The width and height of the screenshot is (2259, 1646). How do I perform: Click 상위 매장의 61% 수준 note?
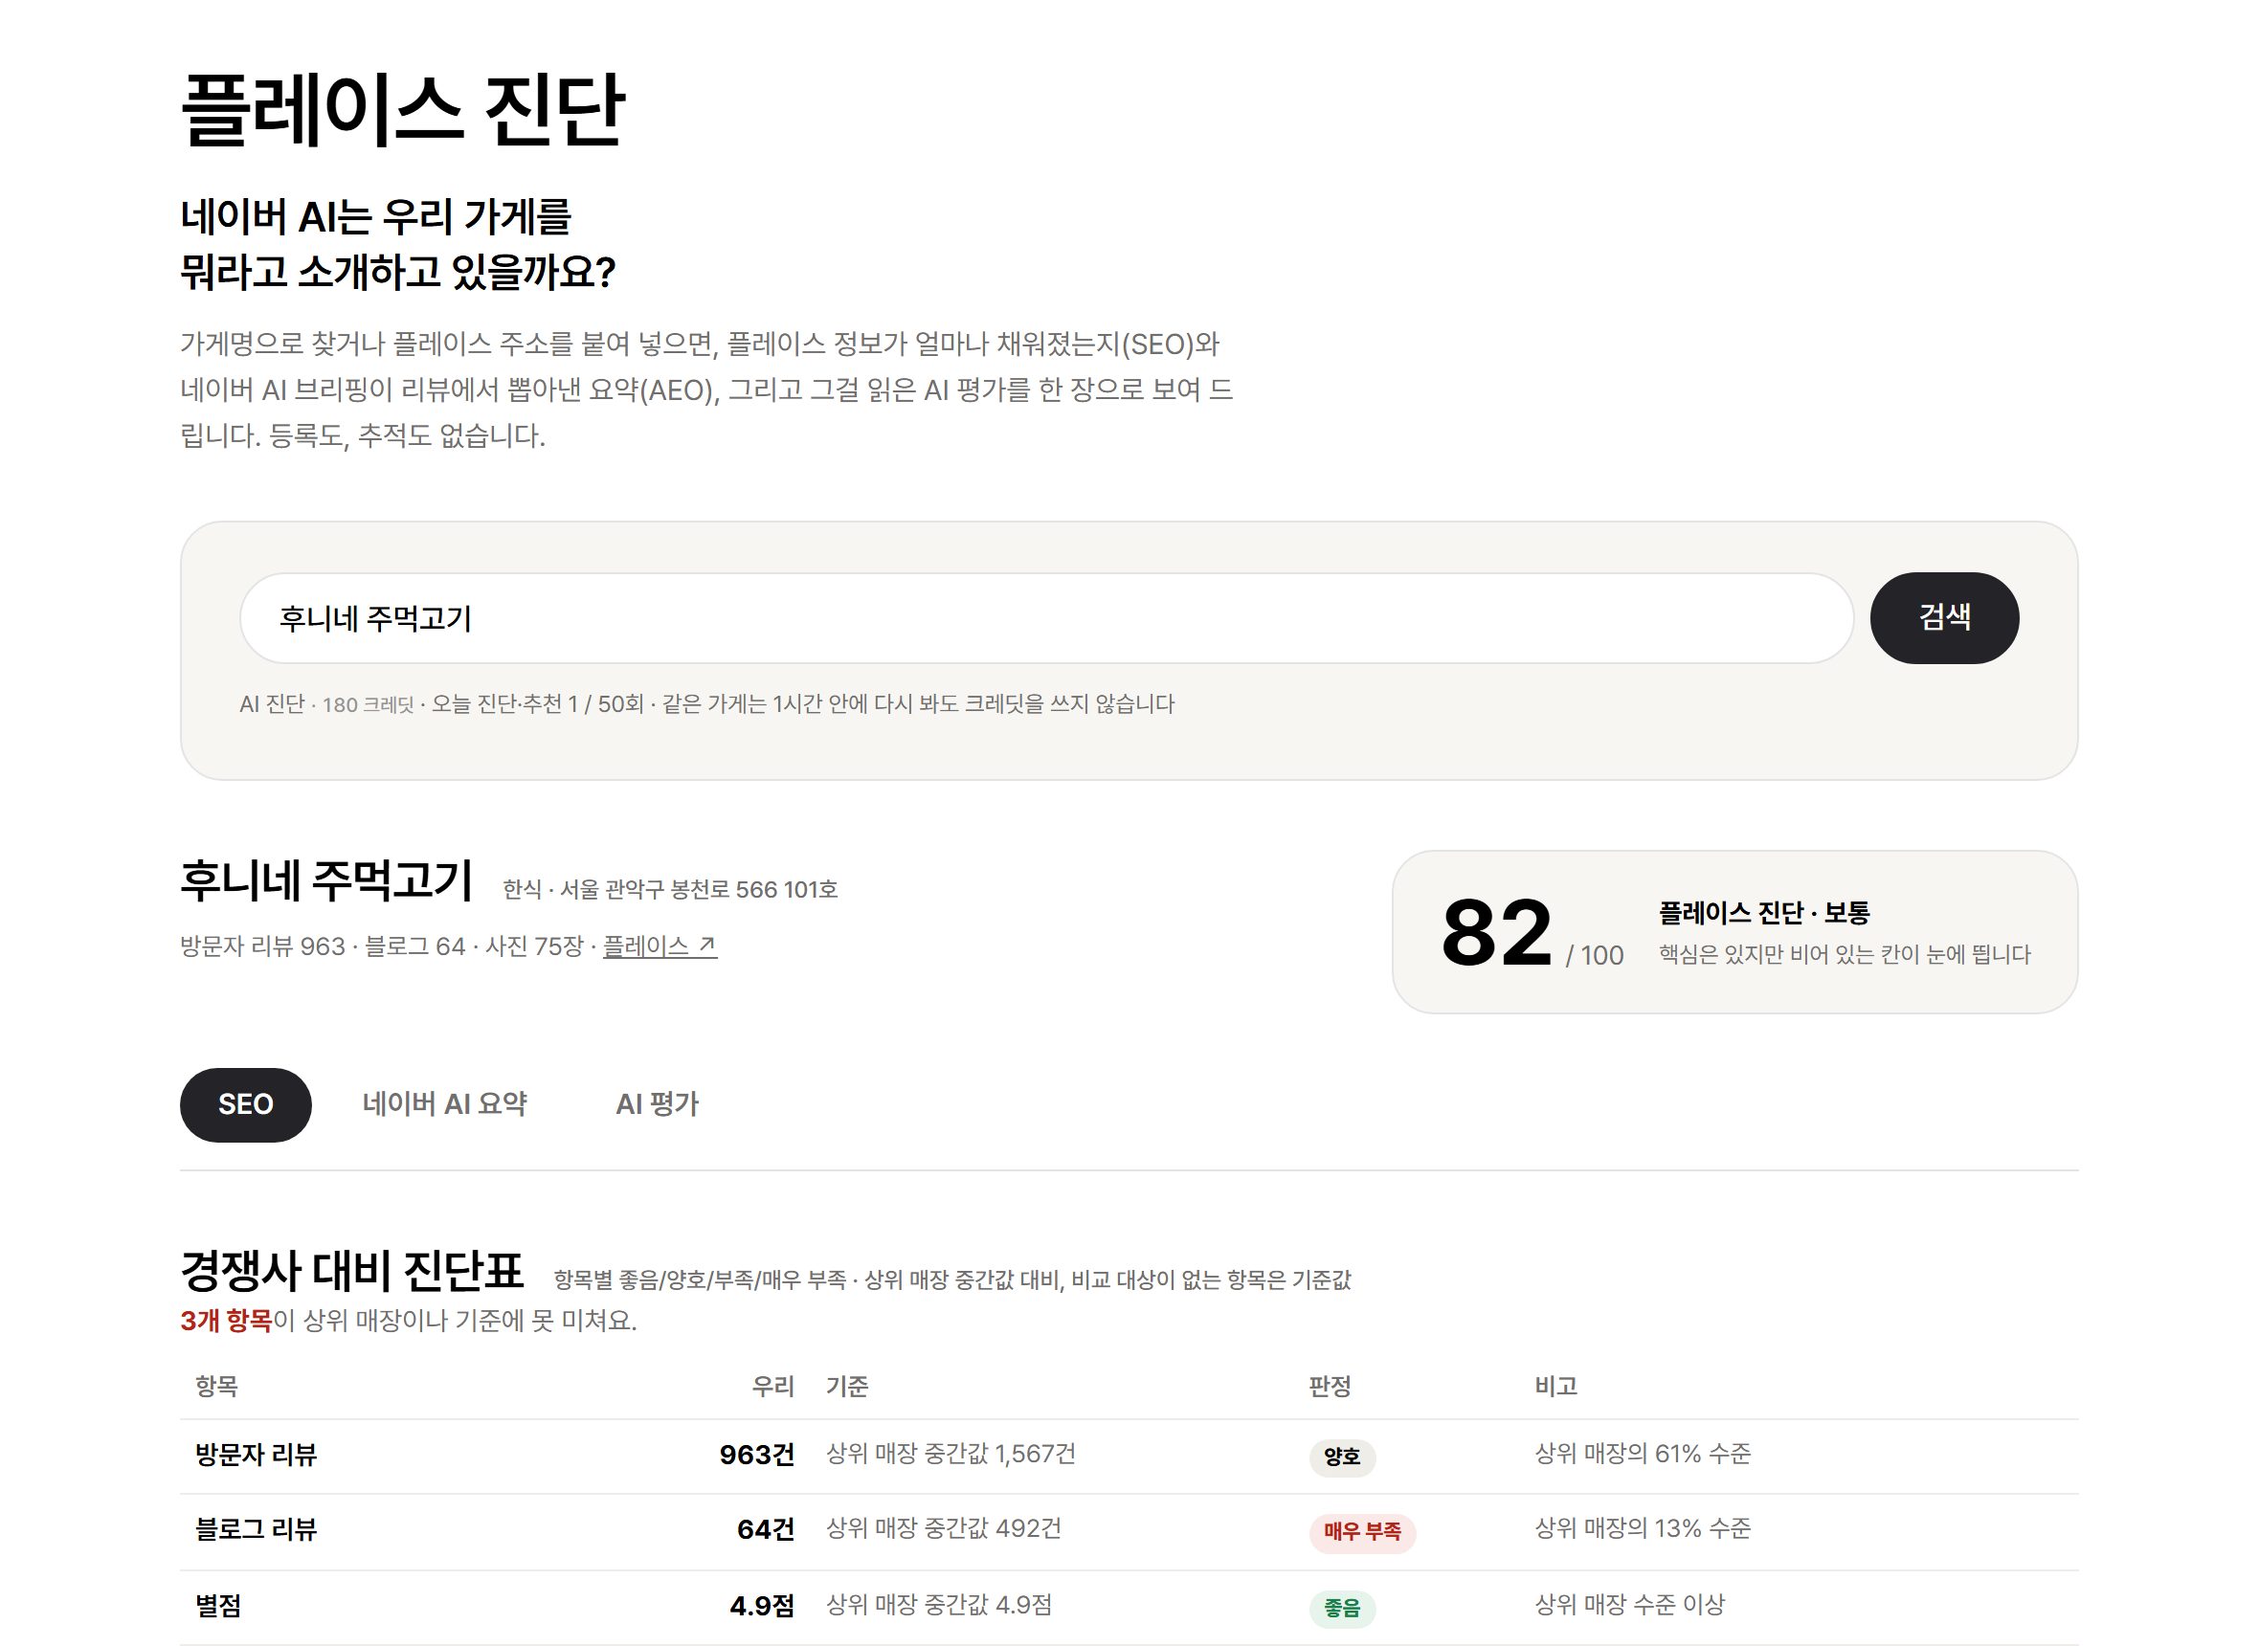tap(1643, 1454)
